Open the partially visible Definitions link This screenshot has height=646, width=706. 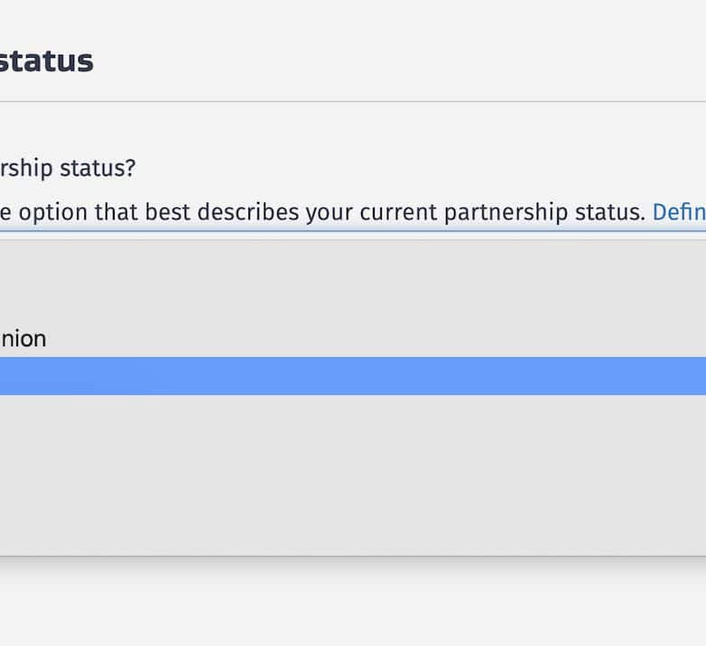click(x=679, y=212)
